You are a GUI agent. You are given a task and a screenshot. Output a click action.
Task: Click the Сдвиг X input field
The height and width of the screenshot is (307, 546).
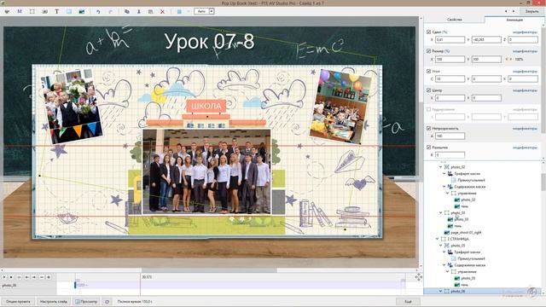[x=450, y=40]
